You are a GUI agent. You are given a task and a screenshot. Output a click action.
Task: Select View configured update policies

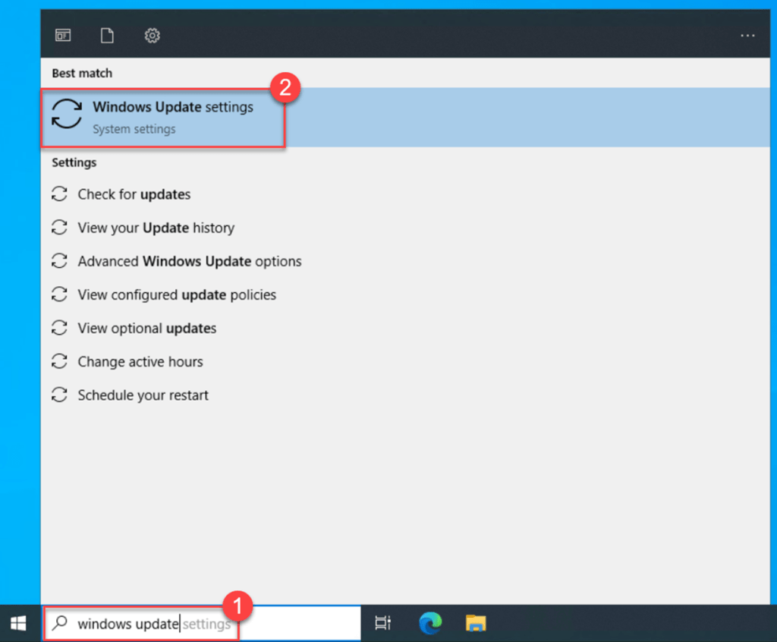point(177,294)
